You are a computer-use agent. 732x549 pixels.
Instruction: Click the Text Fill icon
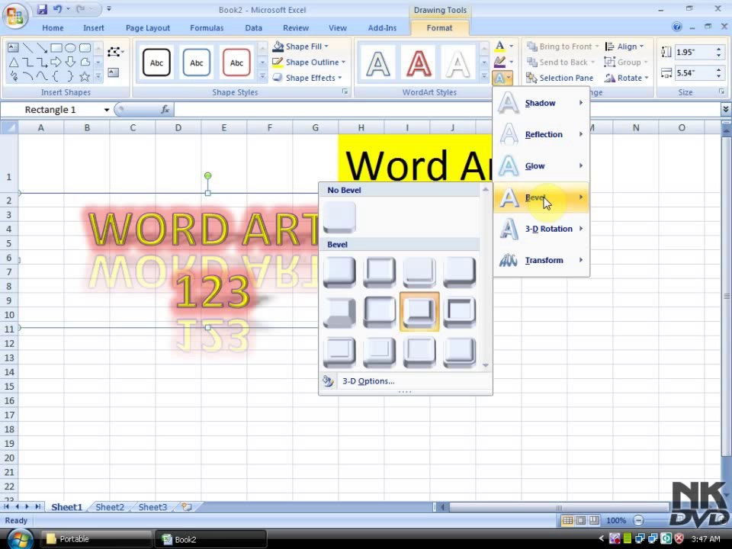[x=500, y=47]
